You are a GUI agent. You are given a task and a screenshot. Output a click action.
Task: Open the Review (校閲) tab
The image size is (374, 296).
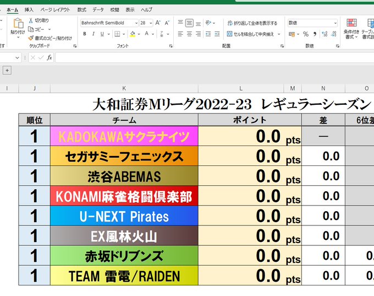[x=114, y=10]
